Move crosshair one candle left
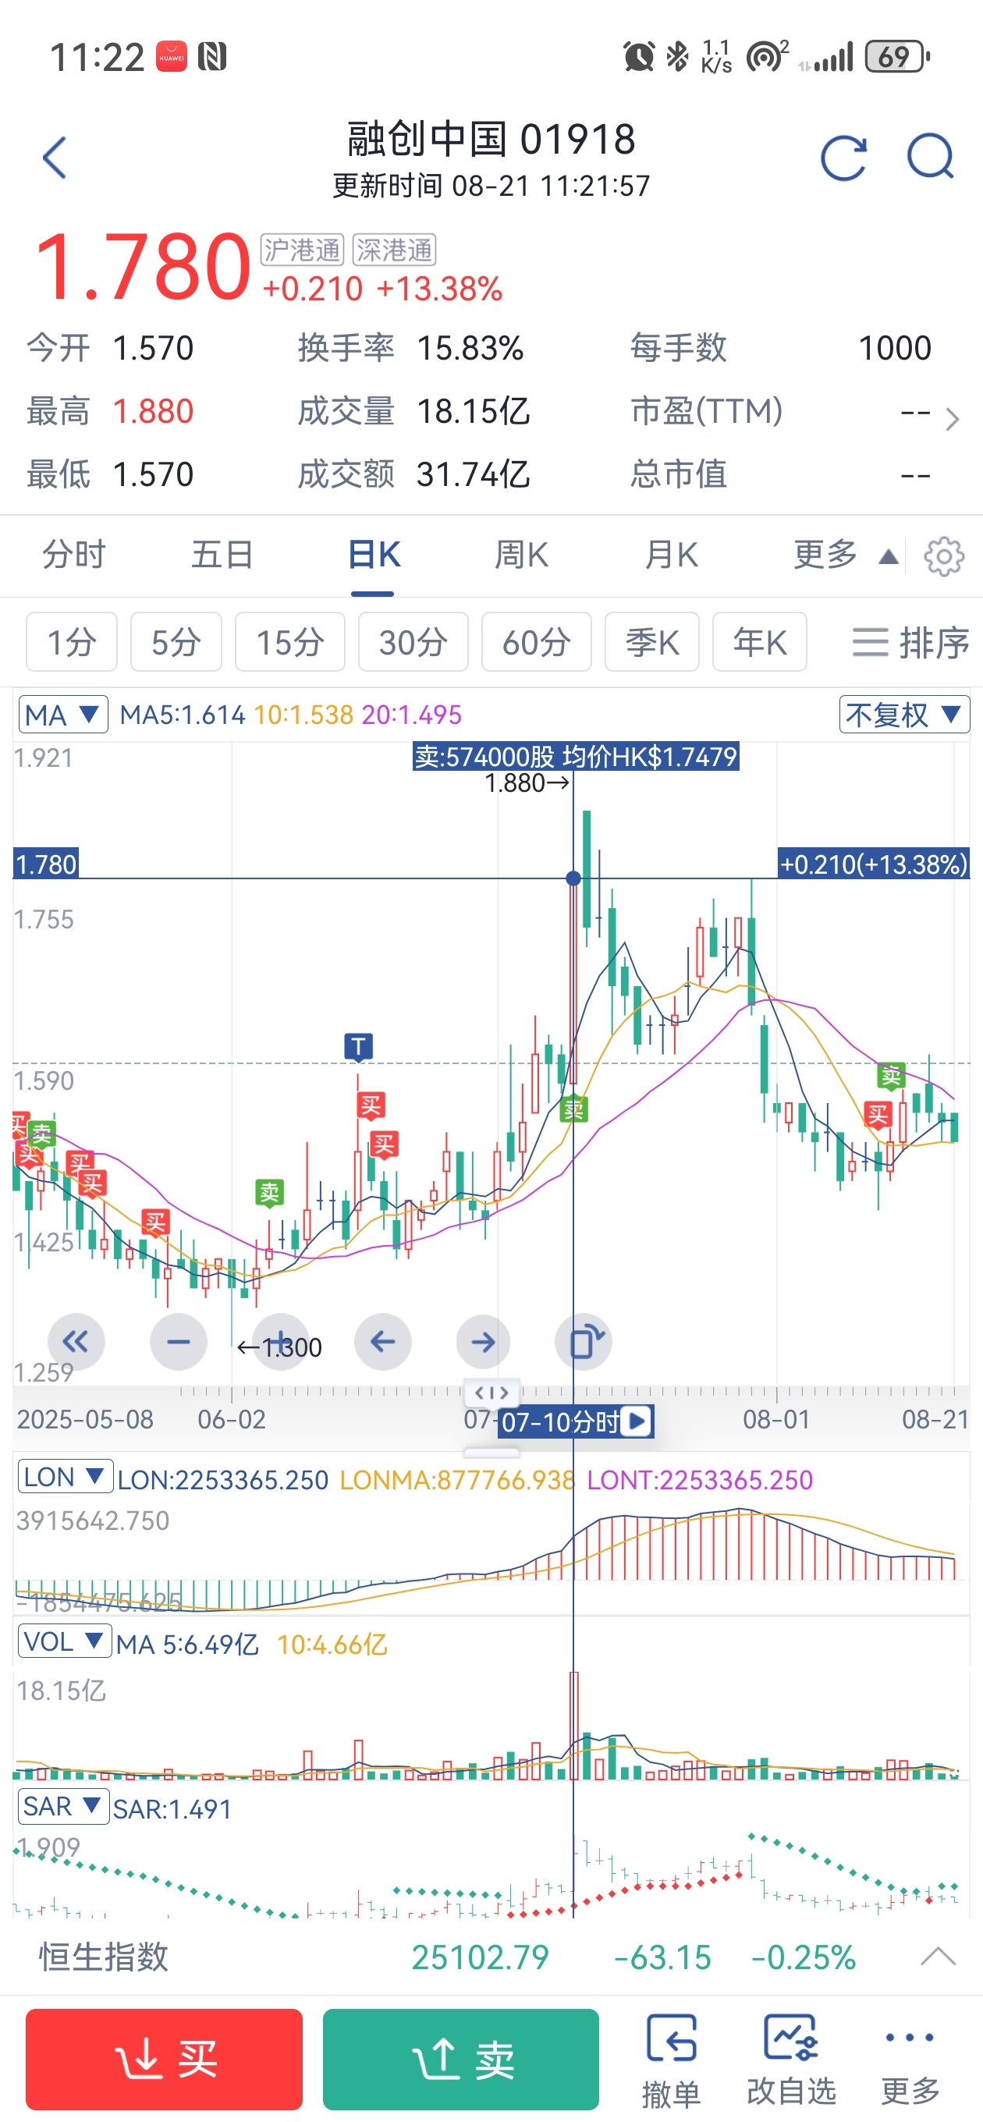 382,1342
